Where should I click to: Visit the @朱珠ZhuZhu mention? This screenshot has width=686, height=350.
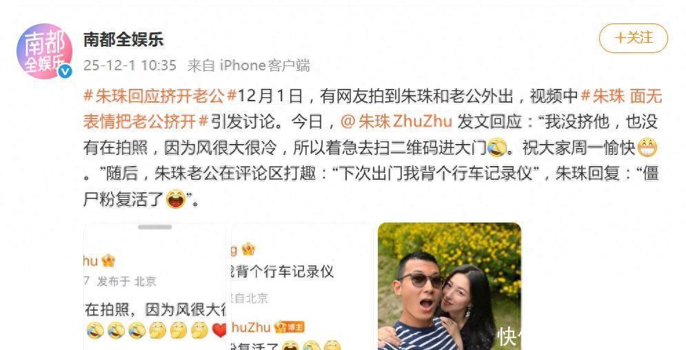click(x=396, y=121)
